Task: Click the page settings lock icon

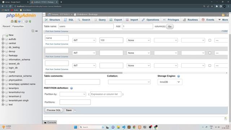Action: [223, 14]
